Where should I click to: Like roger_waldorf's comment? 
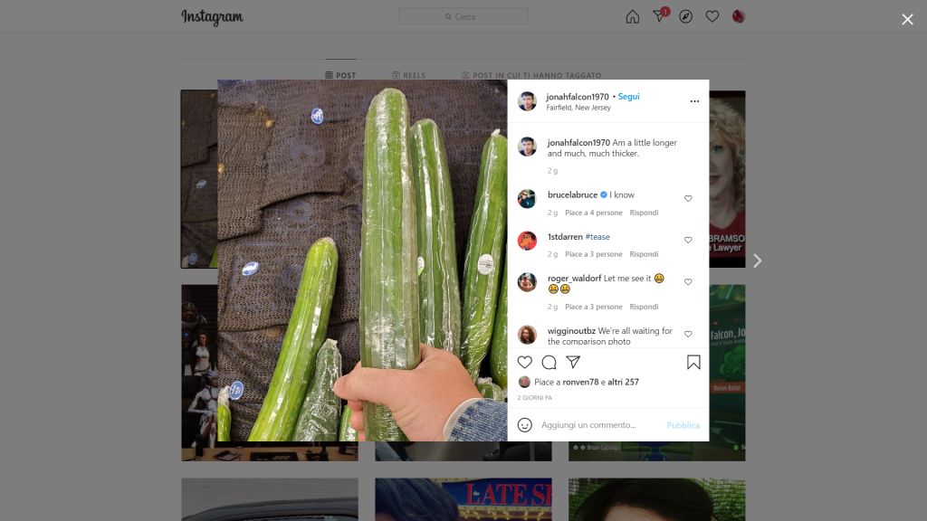click(x=688, y=282)
